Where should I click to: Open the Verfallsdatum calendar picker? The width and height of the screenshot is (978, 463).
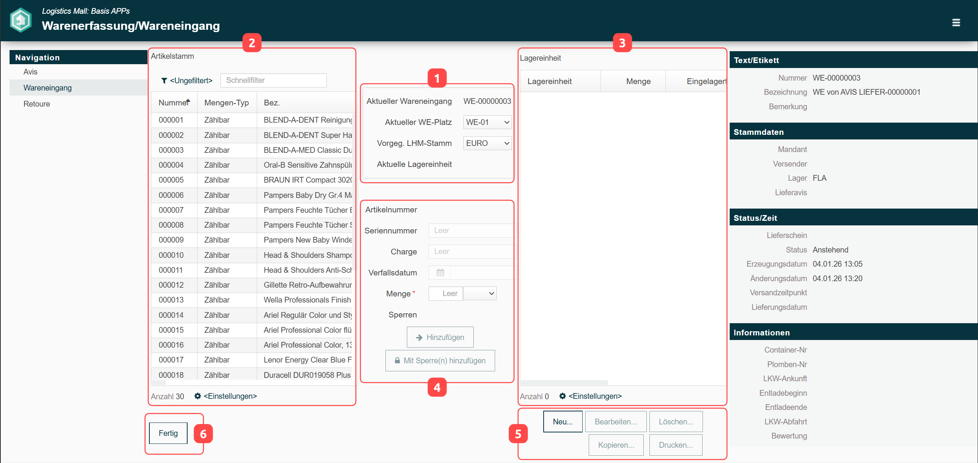point(440,272)
